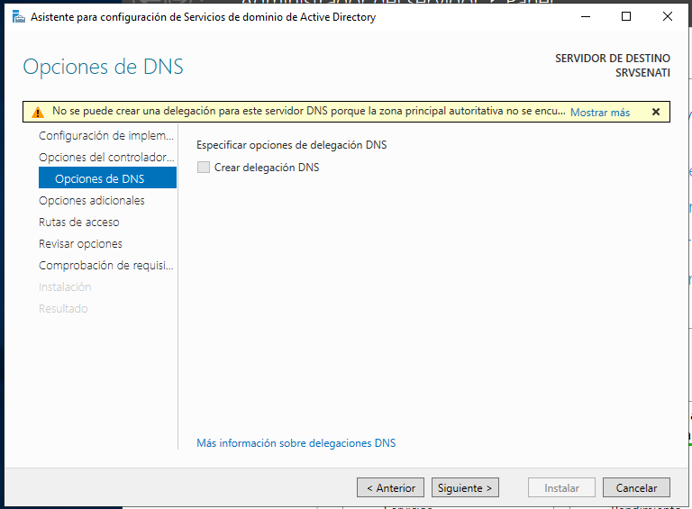
Task: Select the Opciones de DNS step
Action: [108, 177]
